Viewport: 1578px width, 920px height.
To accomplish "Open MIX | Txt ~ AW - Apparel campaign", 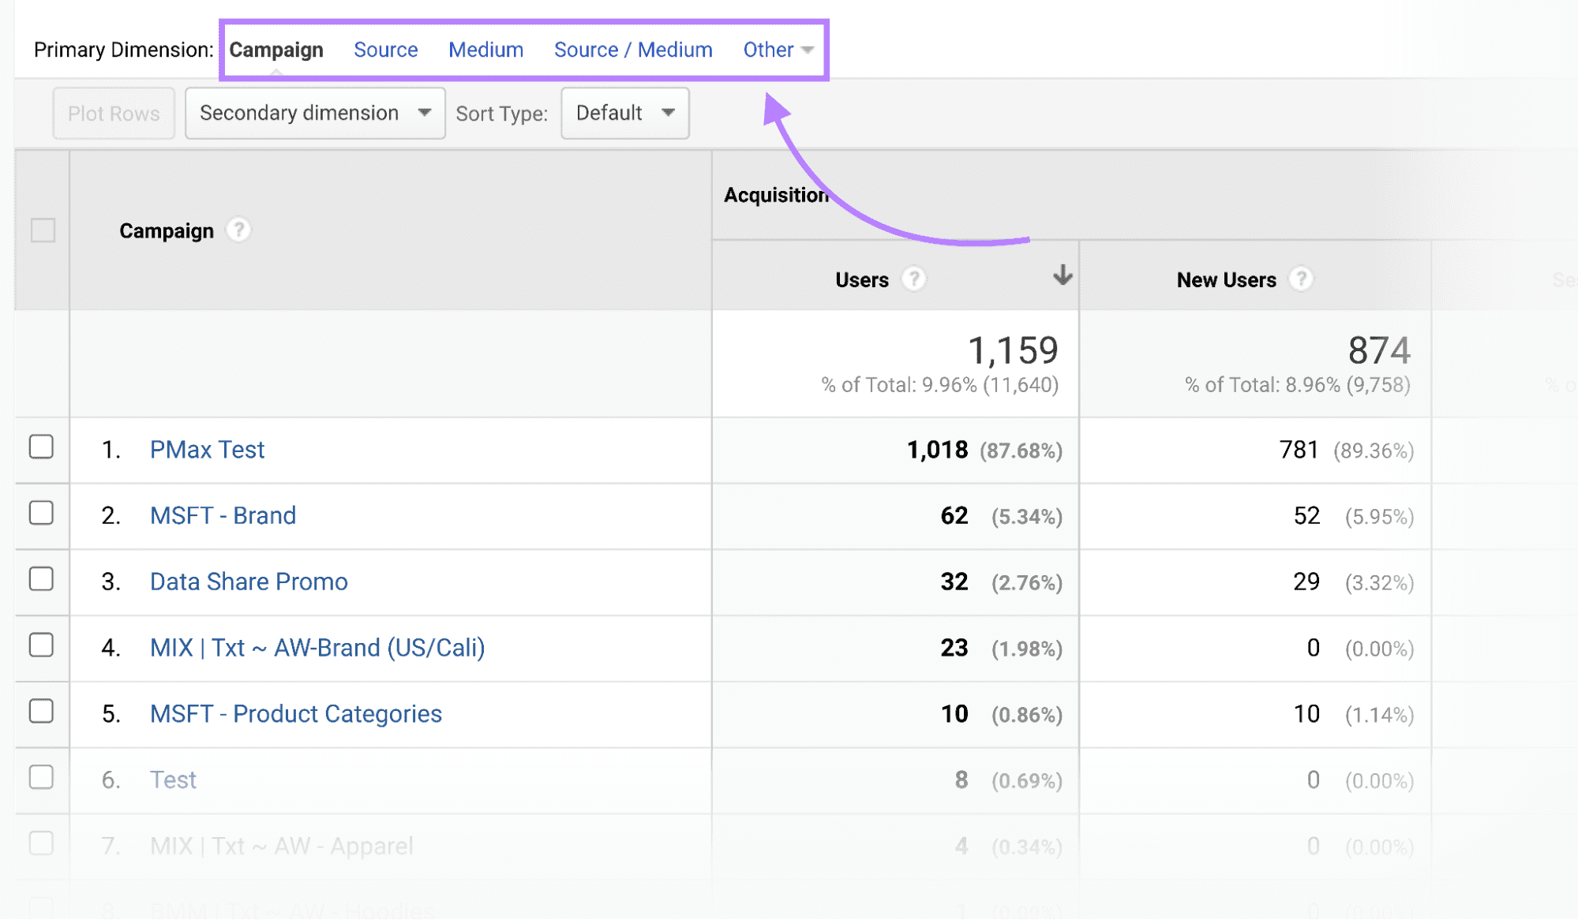I will point(282,847).
